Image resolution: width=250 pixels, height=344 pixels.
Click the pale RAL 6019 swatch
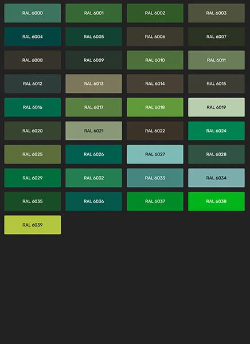pyautogui.click(x=216, y=107)
